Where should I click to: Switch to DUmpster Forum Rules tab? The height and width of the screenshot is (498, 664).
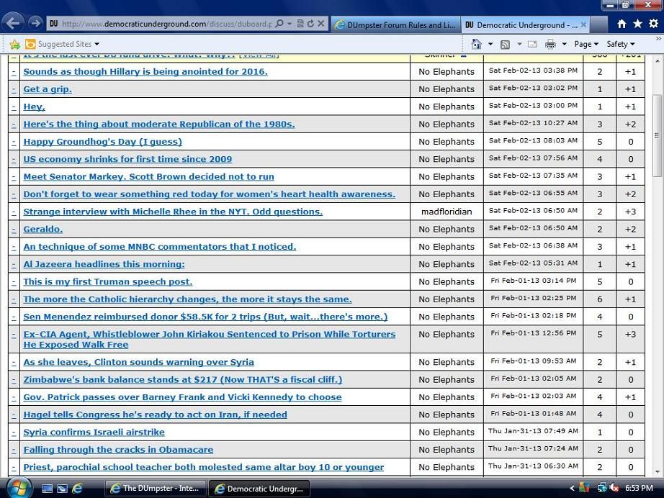pyautogui.click(x=395, y=25)
